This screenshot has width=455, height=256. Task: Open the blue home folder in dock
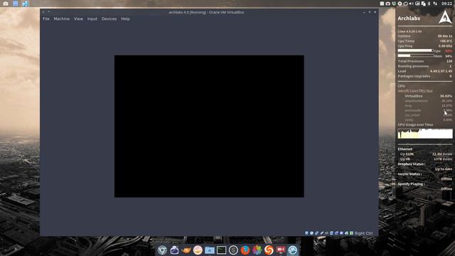click(x=210, y=250)
